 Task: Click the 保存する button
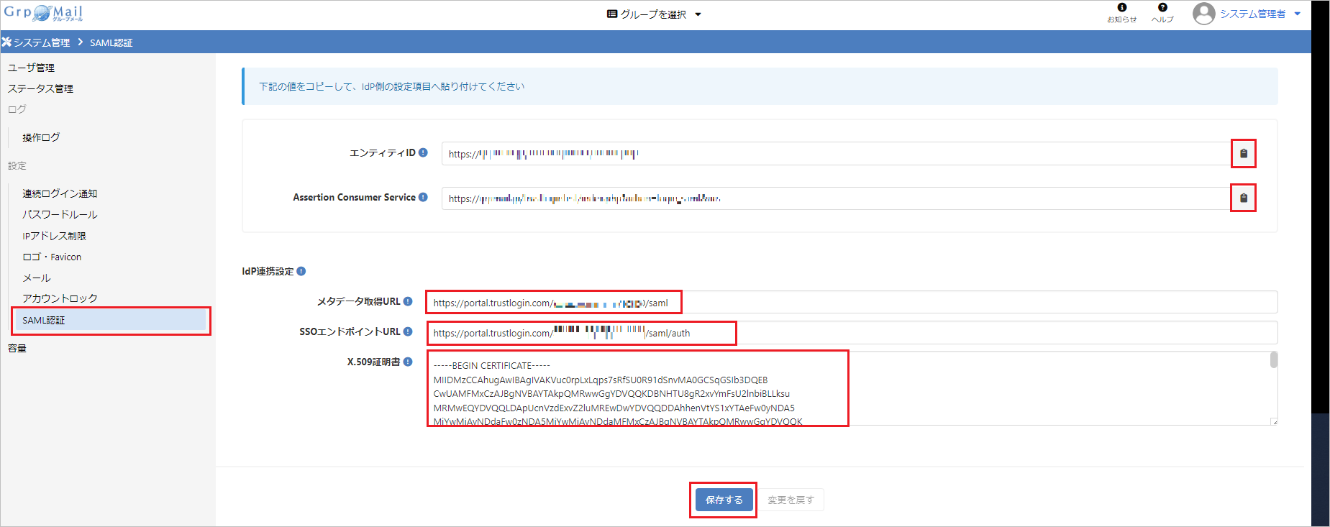[x=724, y=500]
